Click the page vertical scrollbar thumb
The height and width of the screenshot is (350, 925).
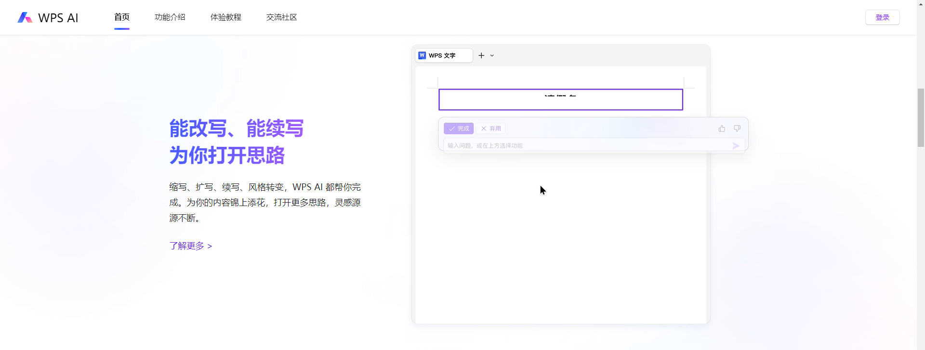pyautogui.click(x=921, y=117)
